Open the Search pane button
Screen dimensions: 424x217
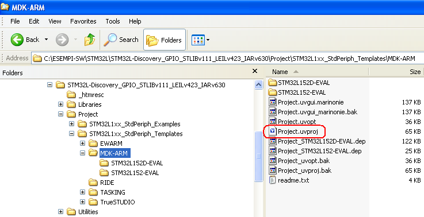coord(121,40)
